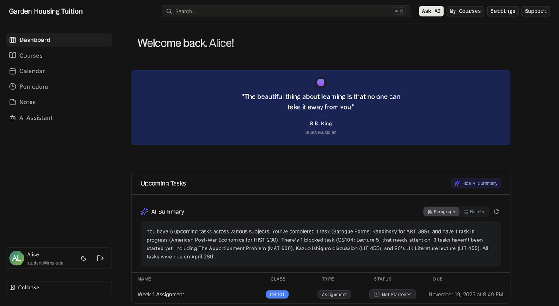
Task: Toggle dark mode moon icon
Action: click(83, 258)
